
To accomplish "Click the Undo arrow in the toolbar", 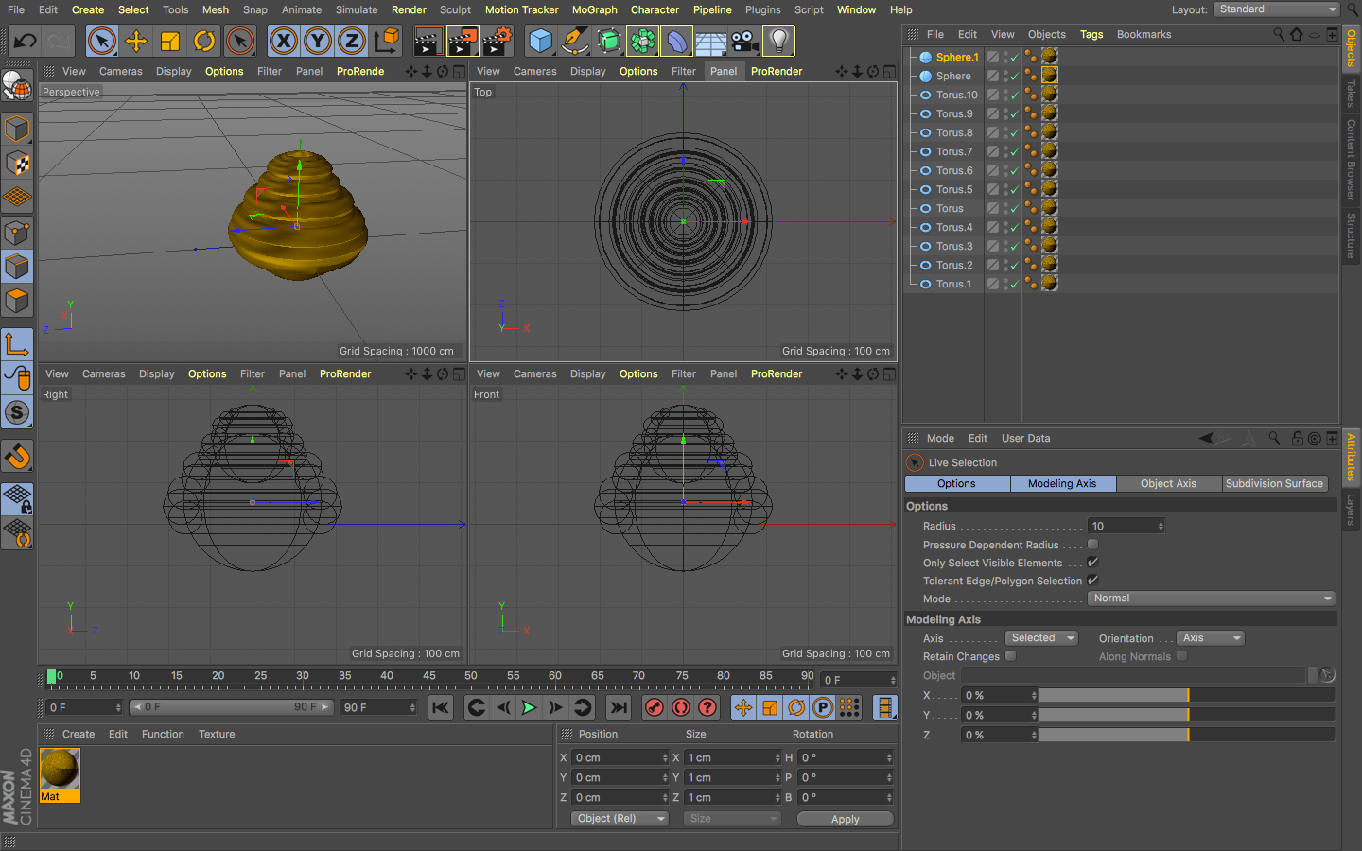I will [x=25, y=41].
